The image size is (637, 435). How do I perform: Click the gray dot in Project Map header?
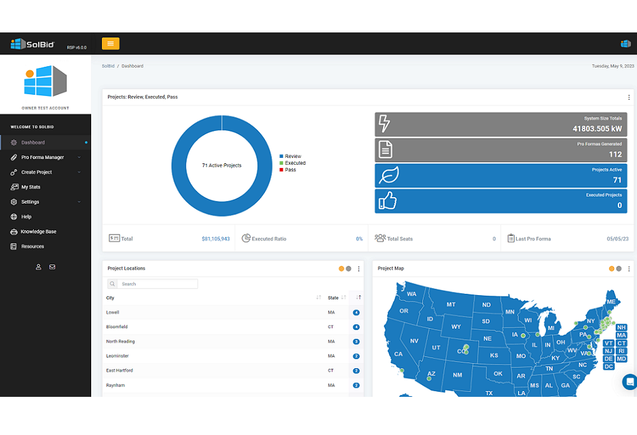pyautogui.click(x=619, y=268)
